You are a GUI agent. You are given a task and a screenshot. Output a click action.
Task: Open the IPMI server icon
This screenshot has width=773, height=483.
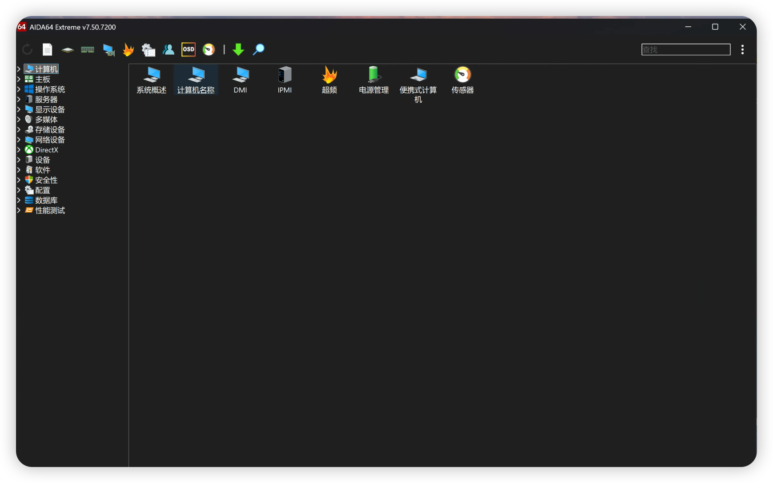pos(285,80)
